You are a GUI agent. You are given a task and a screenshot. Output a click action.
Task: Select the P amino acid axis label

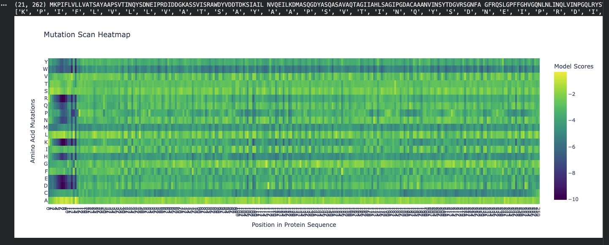tap(46, 113)
